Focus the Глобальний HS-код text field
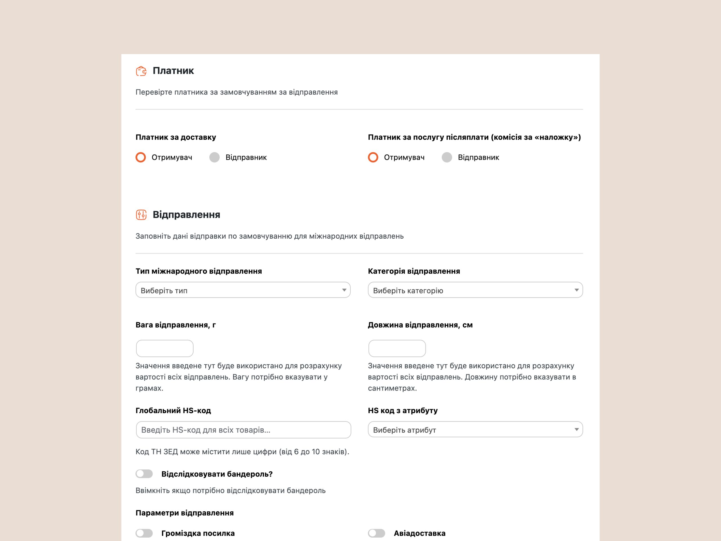This screenshot has height=541, width=721. coord(243,430)
